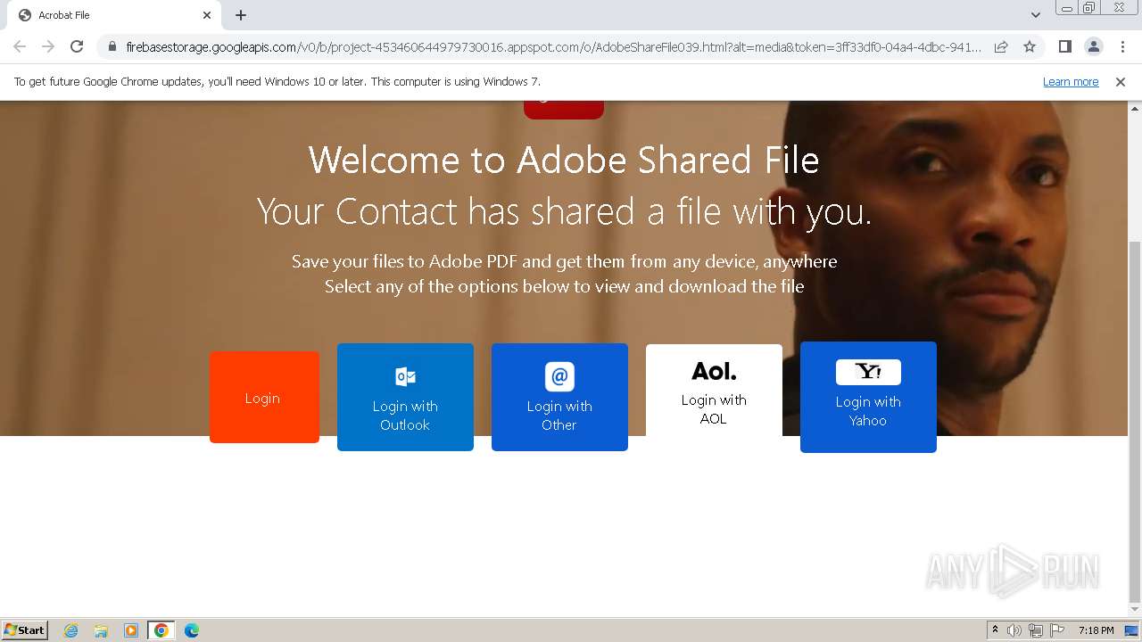The image size is (1142, 642).
Task: Click the Yahoo Y! logo
Action: click(868, 372)
